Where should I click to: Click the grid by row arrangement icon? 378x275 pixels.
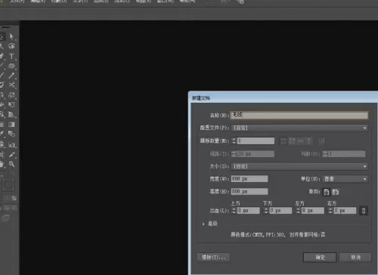[x=283, y=141]
